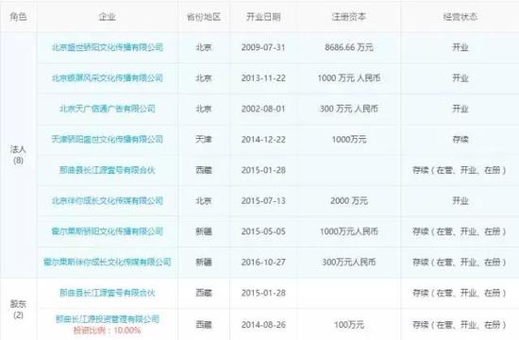Screen dimensions: 519x340
Task: Select 存续(在营、开业、在册) status for 那曲长江源投资管理
Action: pos(460,325)
